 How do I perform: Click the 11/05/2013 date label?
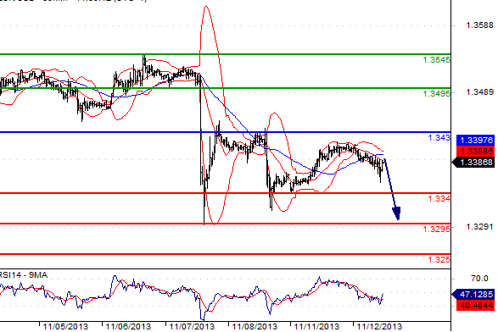tap(65, 326)
